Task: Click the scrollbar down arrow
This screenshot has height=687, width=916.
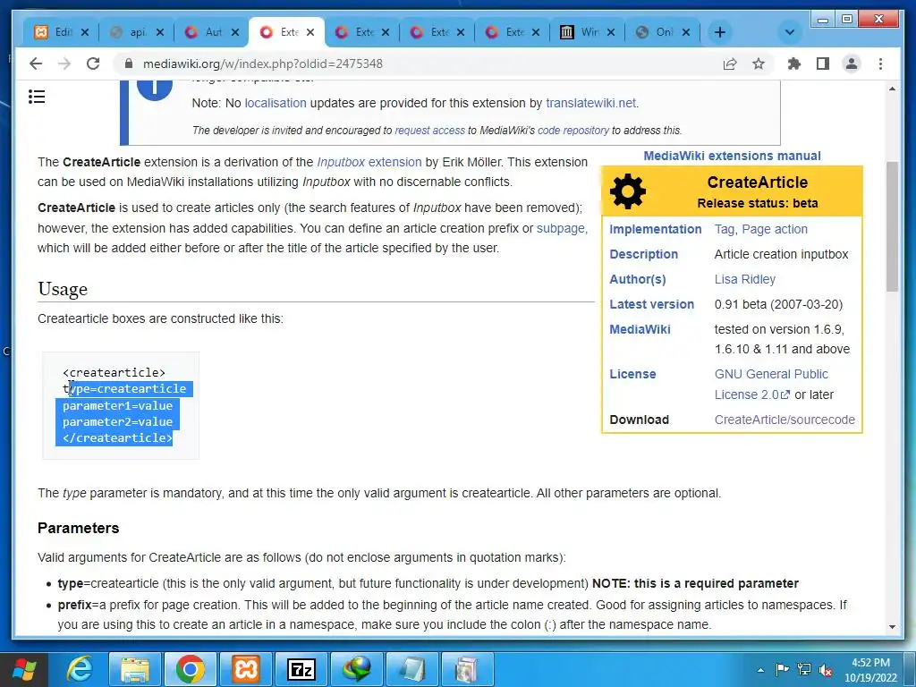Action: tap(892, 626)
